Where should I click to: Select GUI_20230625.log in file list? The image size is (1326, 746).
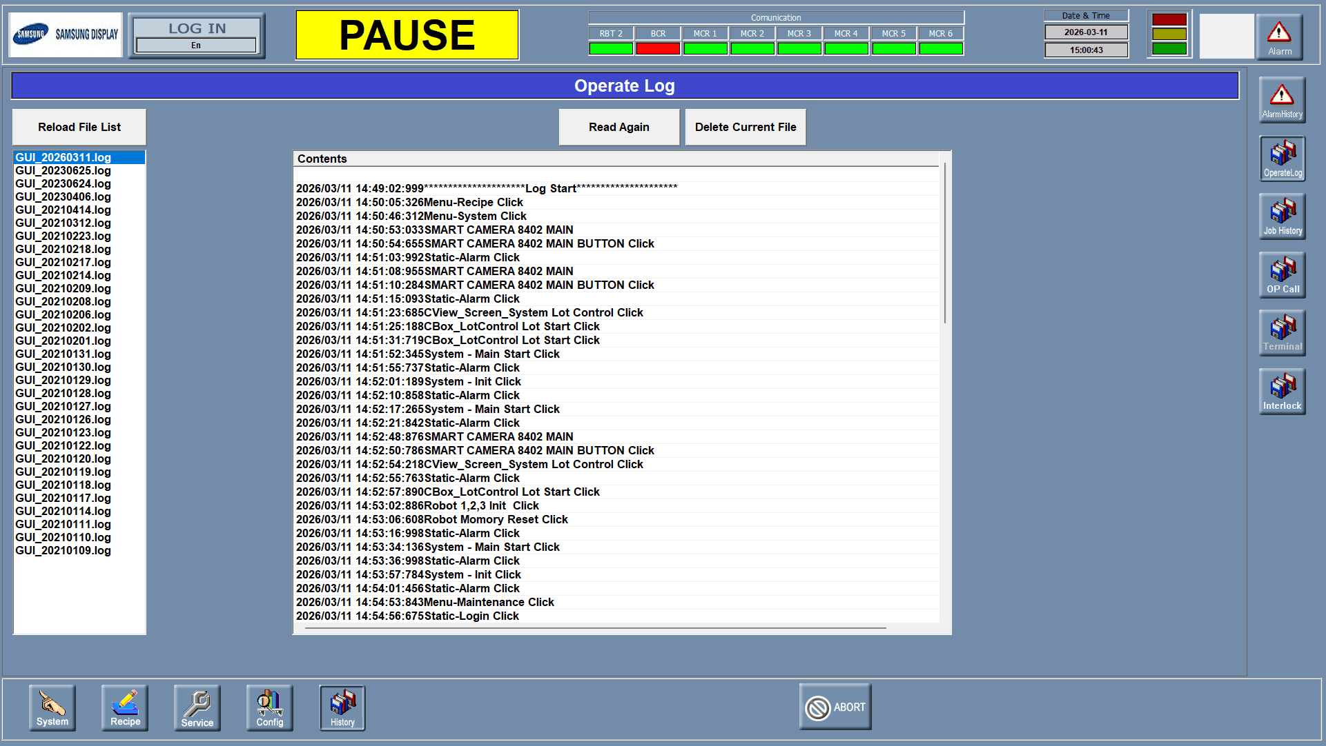[64, 170]
